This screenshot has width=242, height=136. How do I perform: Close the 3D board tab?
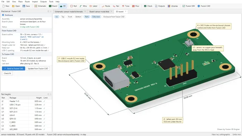click(126, 11)
